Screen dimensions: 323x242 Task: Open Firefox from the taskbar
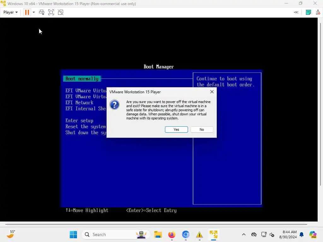pos(172,234)
